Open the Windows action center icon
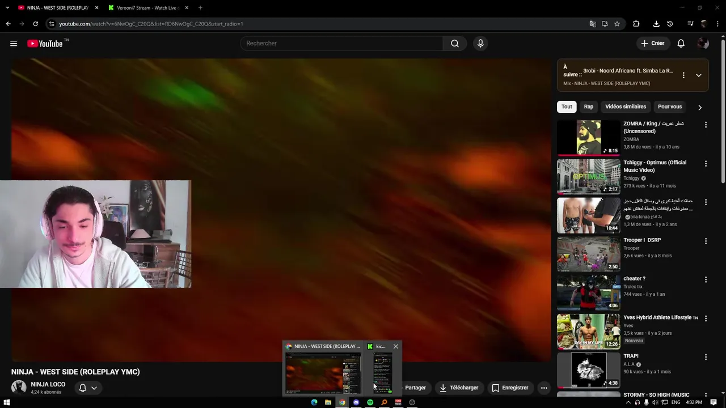This screenshot has height=408, width=726. [x=714, y=402]
